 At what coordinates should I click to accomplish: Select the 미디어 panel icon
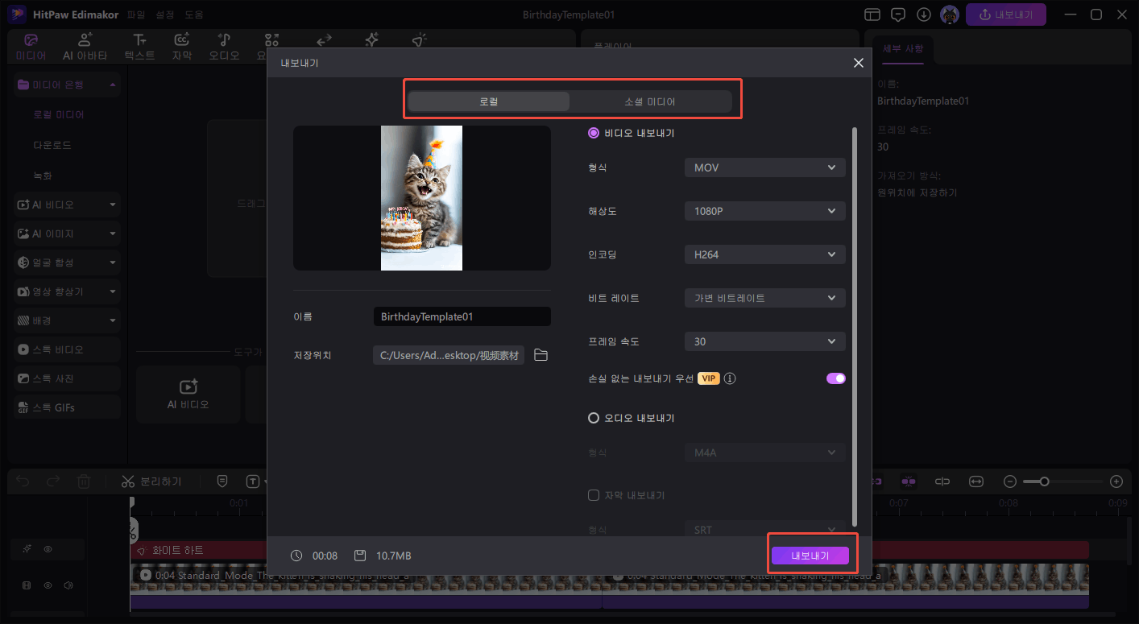[31, 45]
